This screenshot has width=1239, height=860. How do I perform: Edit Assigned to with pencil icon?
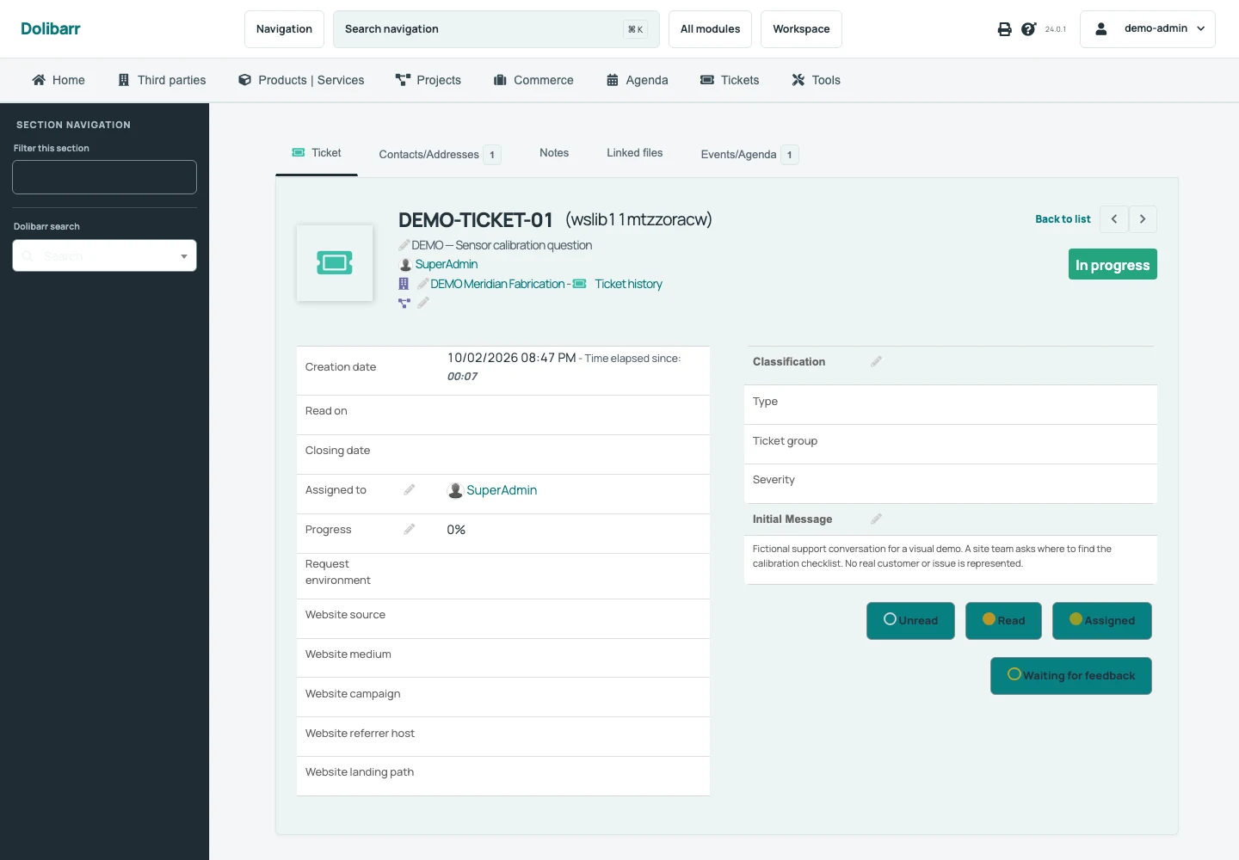(410, 489)
